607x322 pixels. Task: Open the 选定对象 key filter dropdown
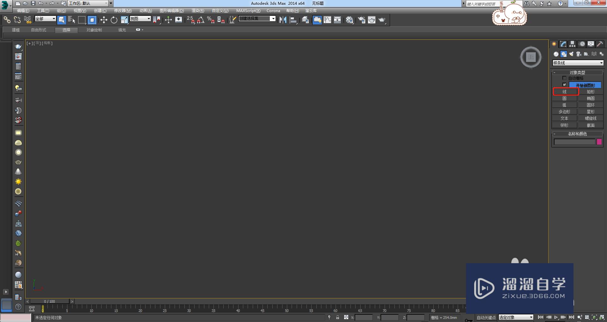pos(516,317)
